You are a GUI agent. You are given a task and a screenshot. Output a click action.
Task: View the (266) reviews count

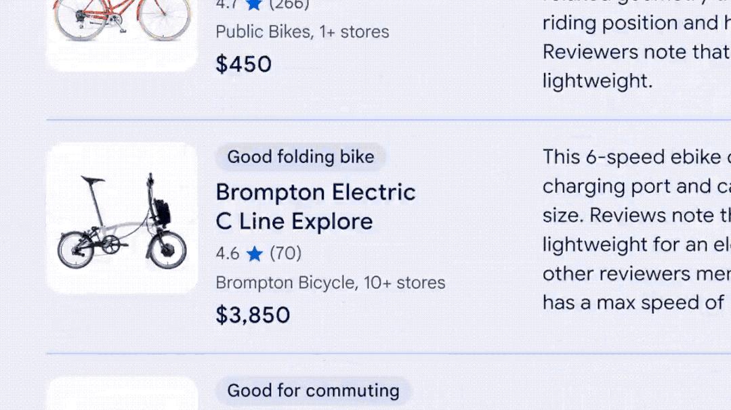click(x=289, y=5)
